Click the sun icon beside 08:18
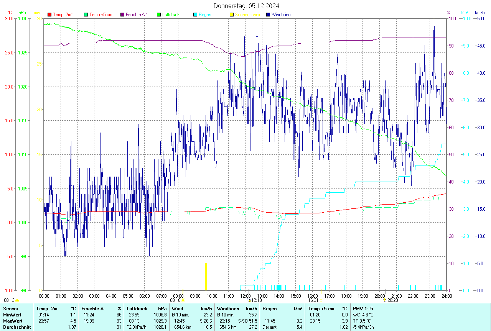Viewport: 491px width, 331px height. [183, 301]
